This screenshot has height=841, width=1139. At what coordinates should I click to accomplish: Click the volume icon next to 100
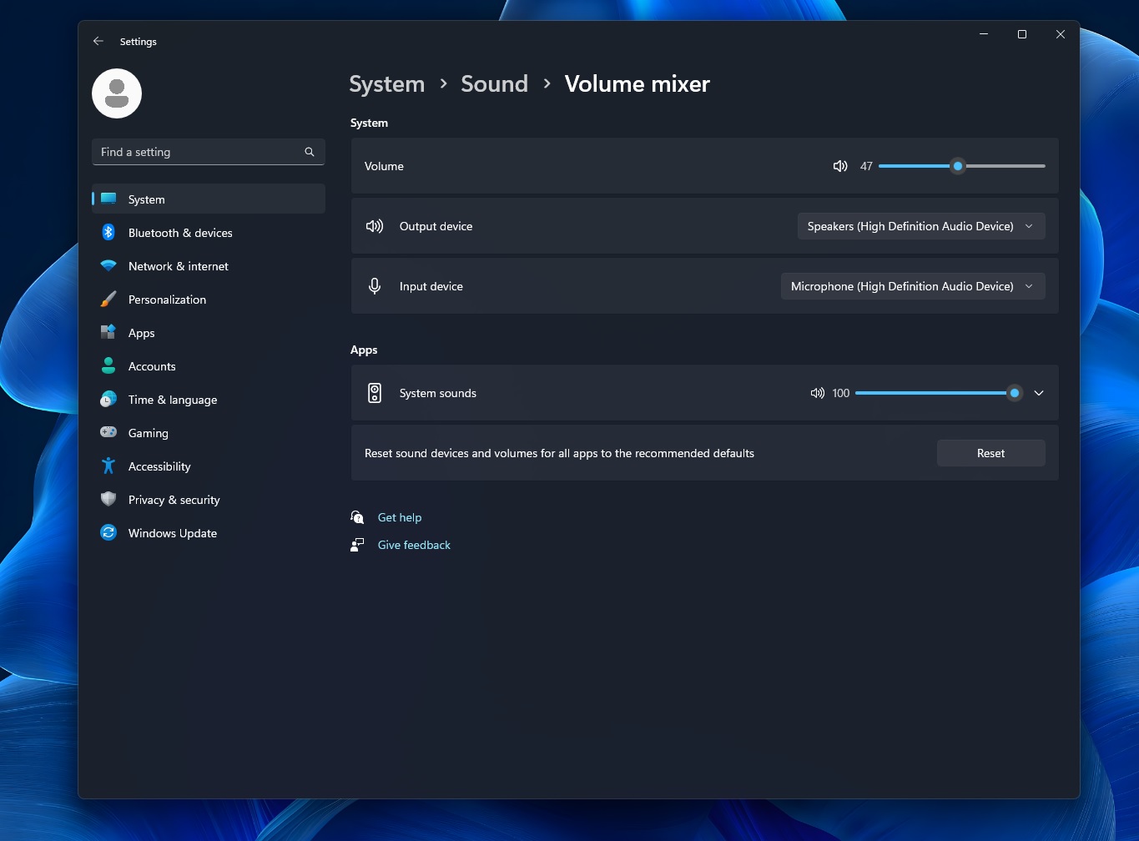pos(817,392)
